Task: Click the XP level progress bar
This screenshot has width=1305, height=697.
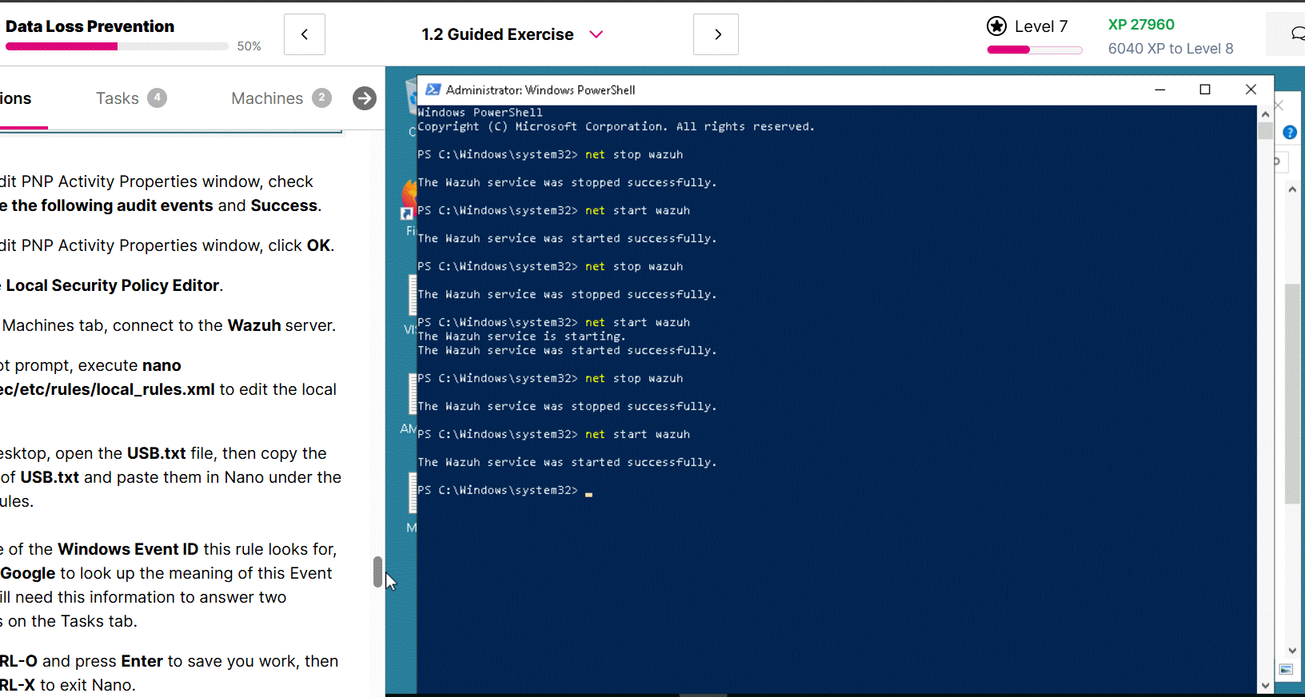Action: click(x=1034, y=50)
